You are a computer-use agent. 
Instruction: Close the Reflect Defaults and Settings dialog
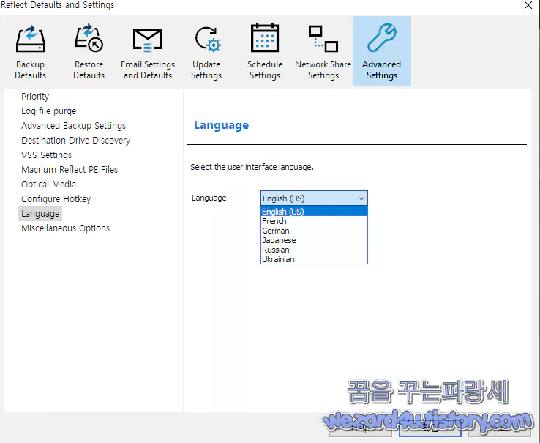528,5
